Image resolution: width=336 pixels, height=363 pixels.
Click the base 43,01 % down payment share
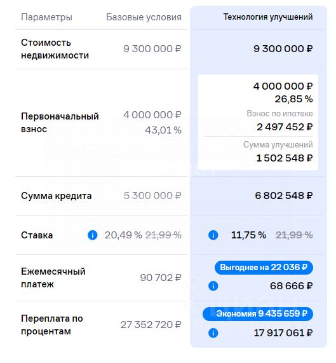[x=163, y=130]
